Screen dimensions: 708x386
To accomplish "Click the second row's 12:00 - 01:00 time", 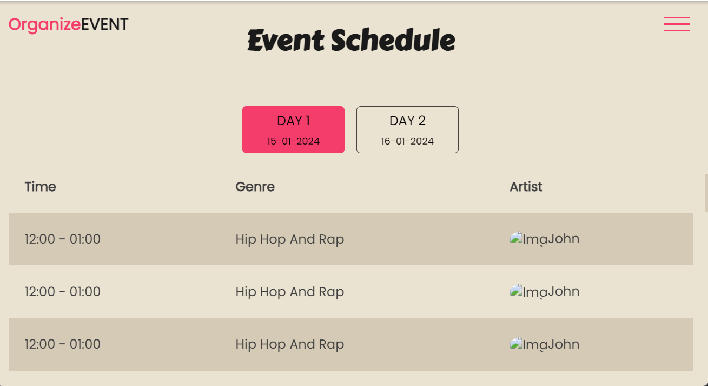I will 63,291.
